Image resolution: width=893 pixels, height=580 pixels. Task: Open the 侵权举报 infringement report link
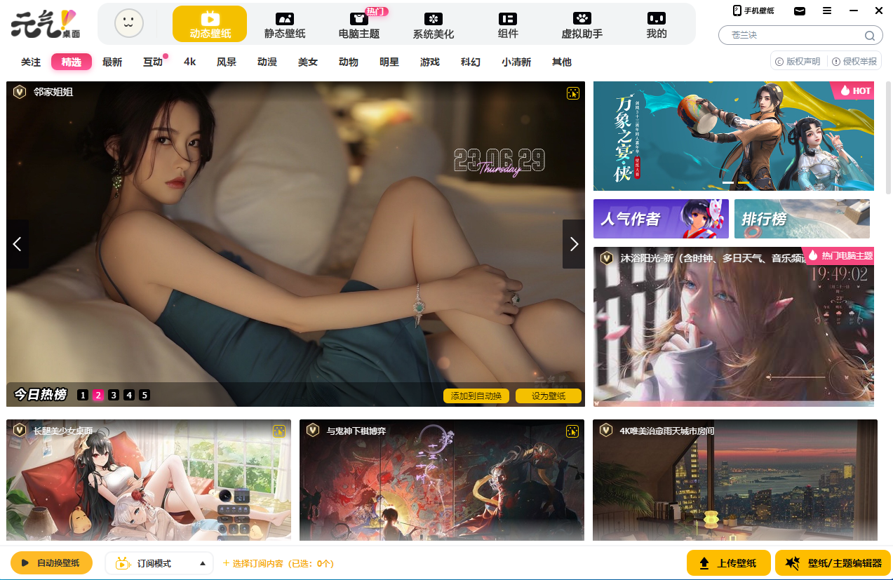[x=854, y=61]
